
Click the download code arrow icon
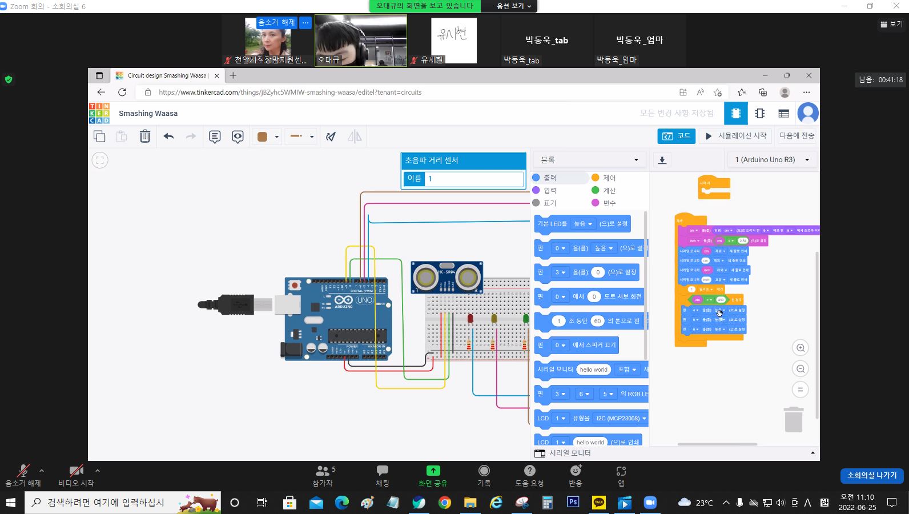662,160
